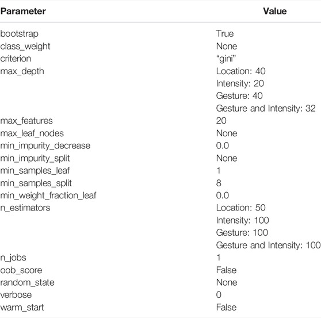Click the Intensity: 20 value

(x=240, y=83)
